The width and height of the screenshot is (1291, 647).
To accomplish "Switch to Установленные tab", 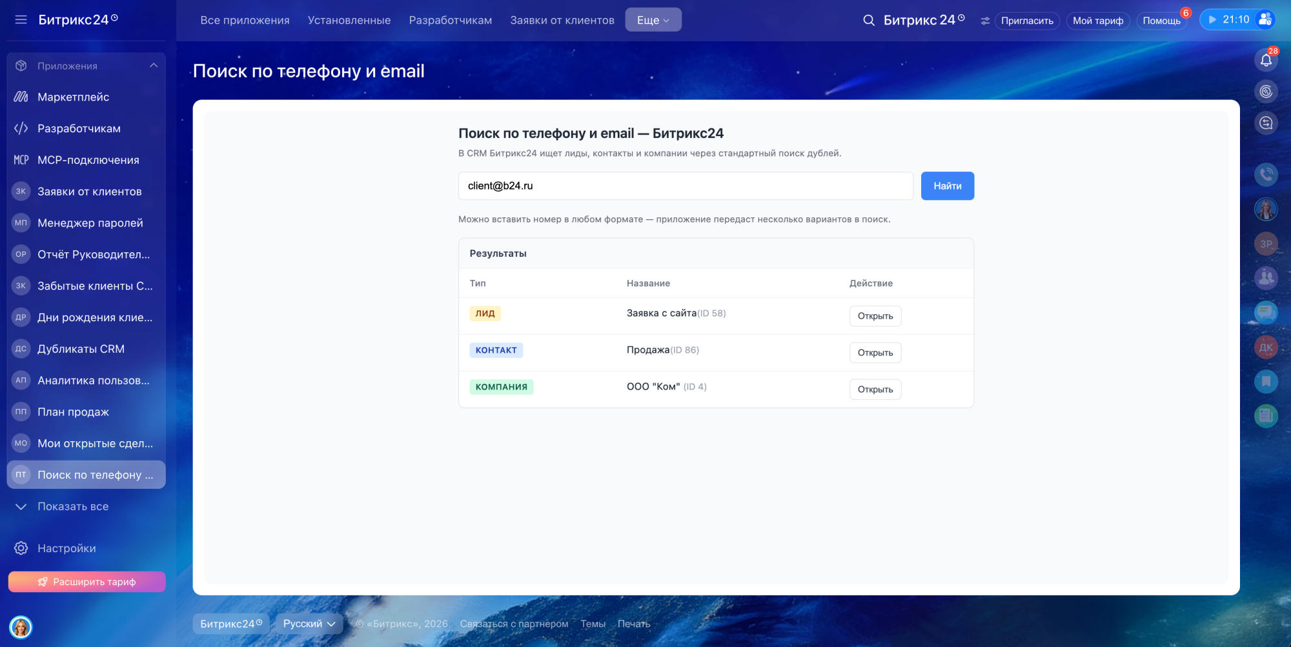I will pos(349,20).
